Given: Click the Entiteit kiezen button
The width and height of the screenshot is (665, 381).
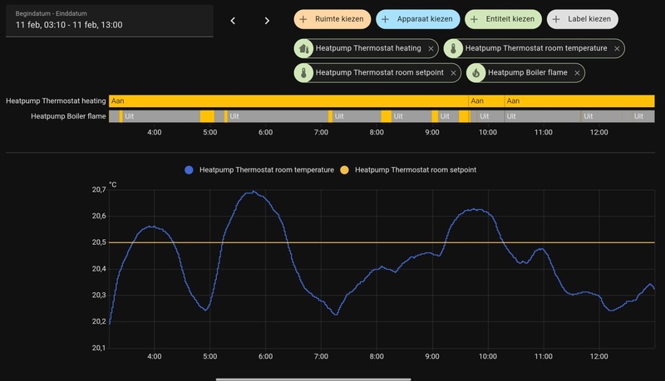Looking at the screenshot, I should click(503, 19).
